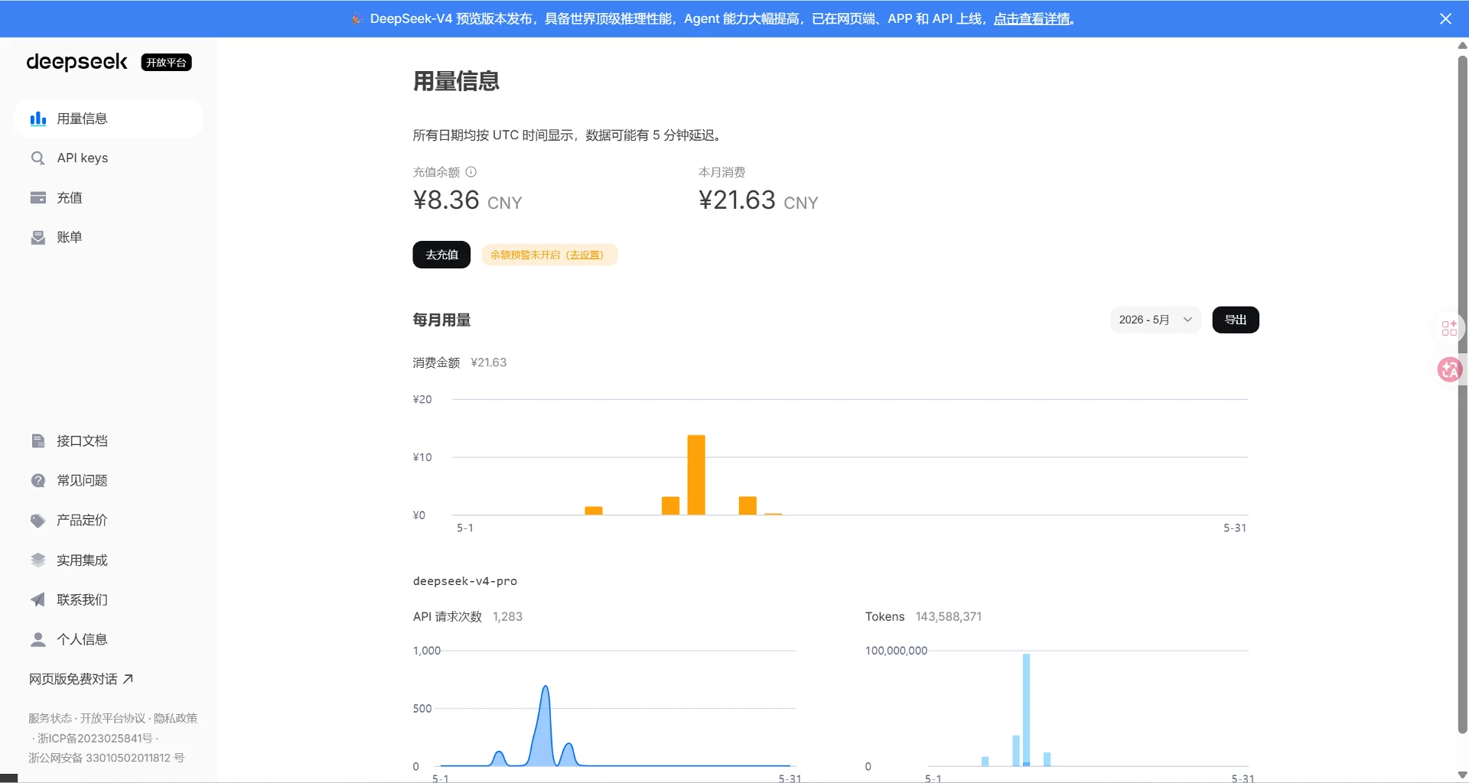Click 去设置 in the balance warning badge
Viewport: 1469px width, 783px height.
click(585, 255)
